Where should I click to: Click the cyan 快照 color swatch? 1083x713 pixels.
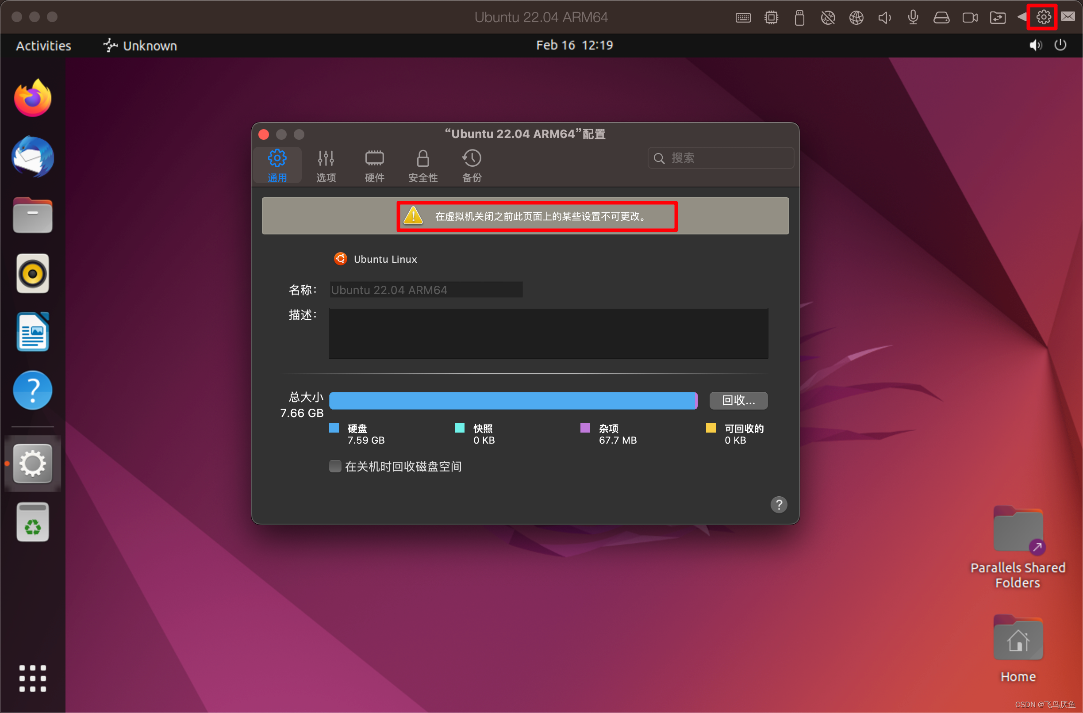(460, 428)
